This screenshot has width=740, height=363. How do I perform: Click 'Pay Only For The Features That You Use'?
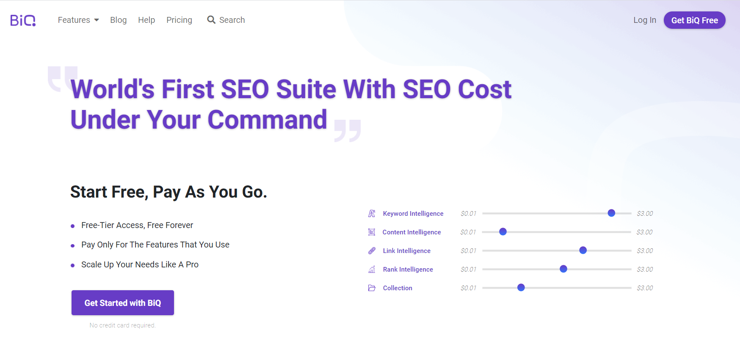155,245
